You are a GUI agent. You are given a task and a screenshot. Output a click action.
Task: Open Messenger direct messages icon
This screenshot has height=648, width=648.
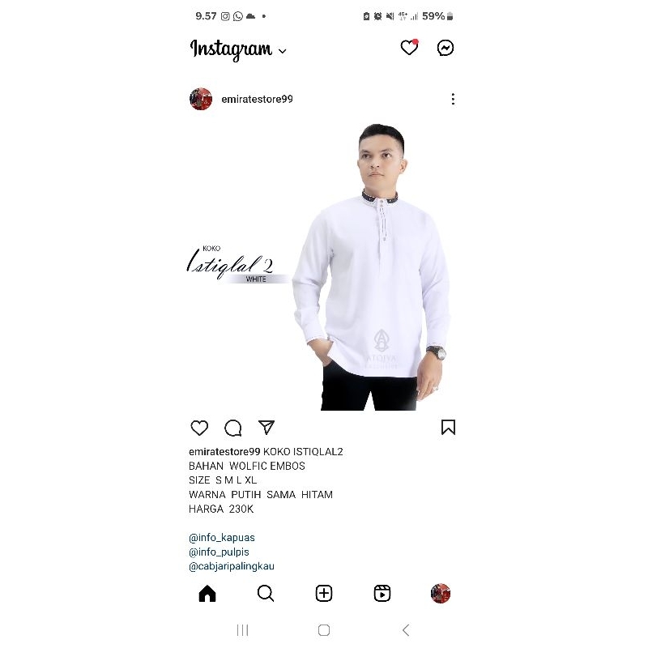tap(445, 48)
